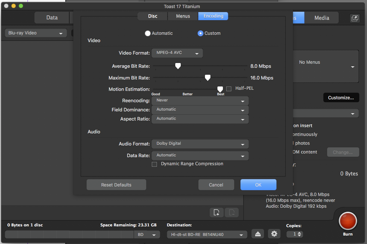Select the Automatic encoding radio button

click(x=148, y=33)
